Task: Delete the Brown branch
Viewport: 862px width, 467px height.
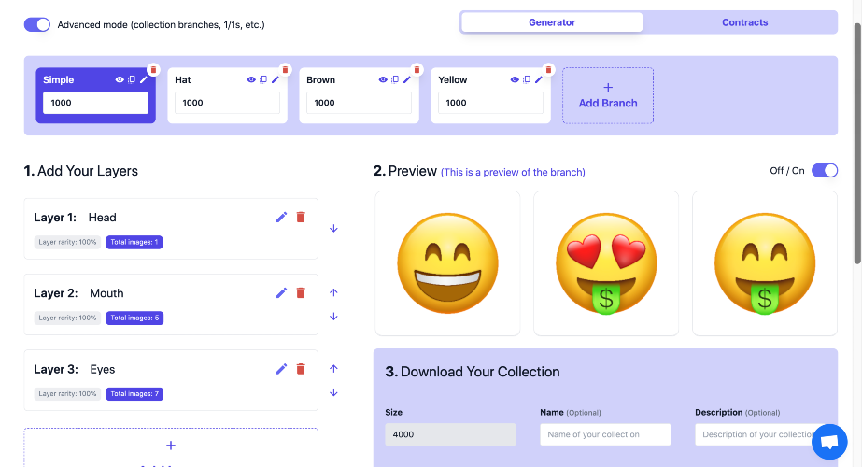Action: tap(417, 70)
